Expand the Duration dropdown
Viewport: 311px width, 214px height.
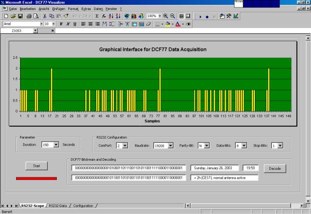(56, 145)
